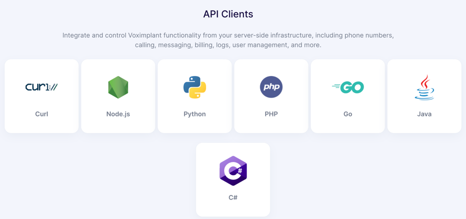Select the PHP label text

[271, 114]
